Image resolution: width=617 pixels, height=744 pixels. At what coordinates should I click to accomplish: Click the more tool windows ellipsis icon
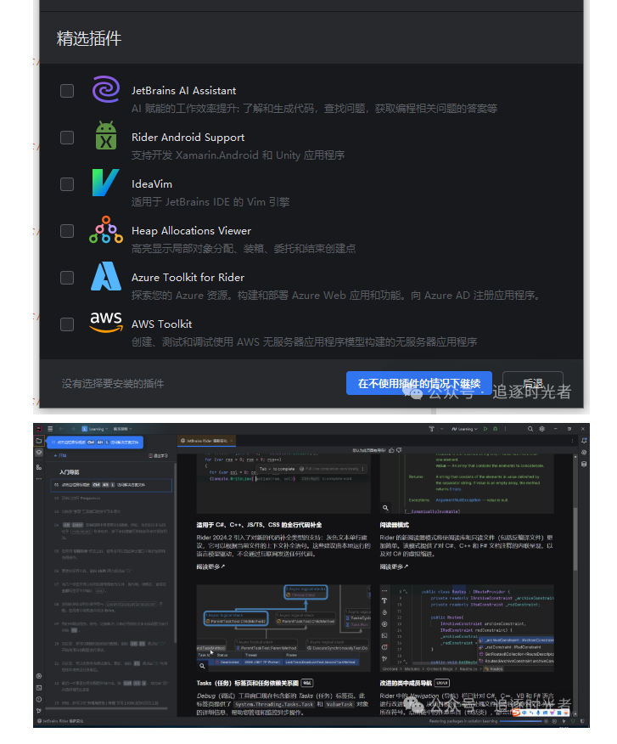tap(39, 479)
